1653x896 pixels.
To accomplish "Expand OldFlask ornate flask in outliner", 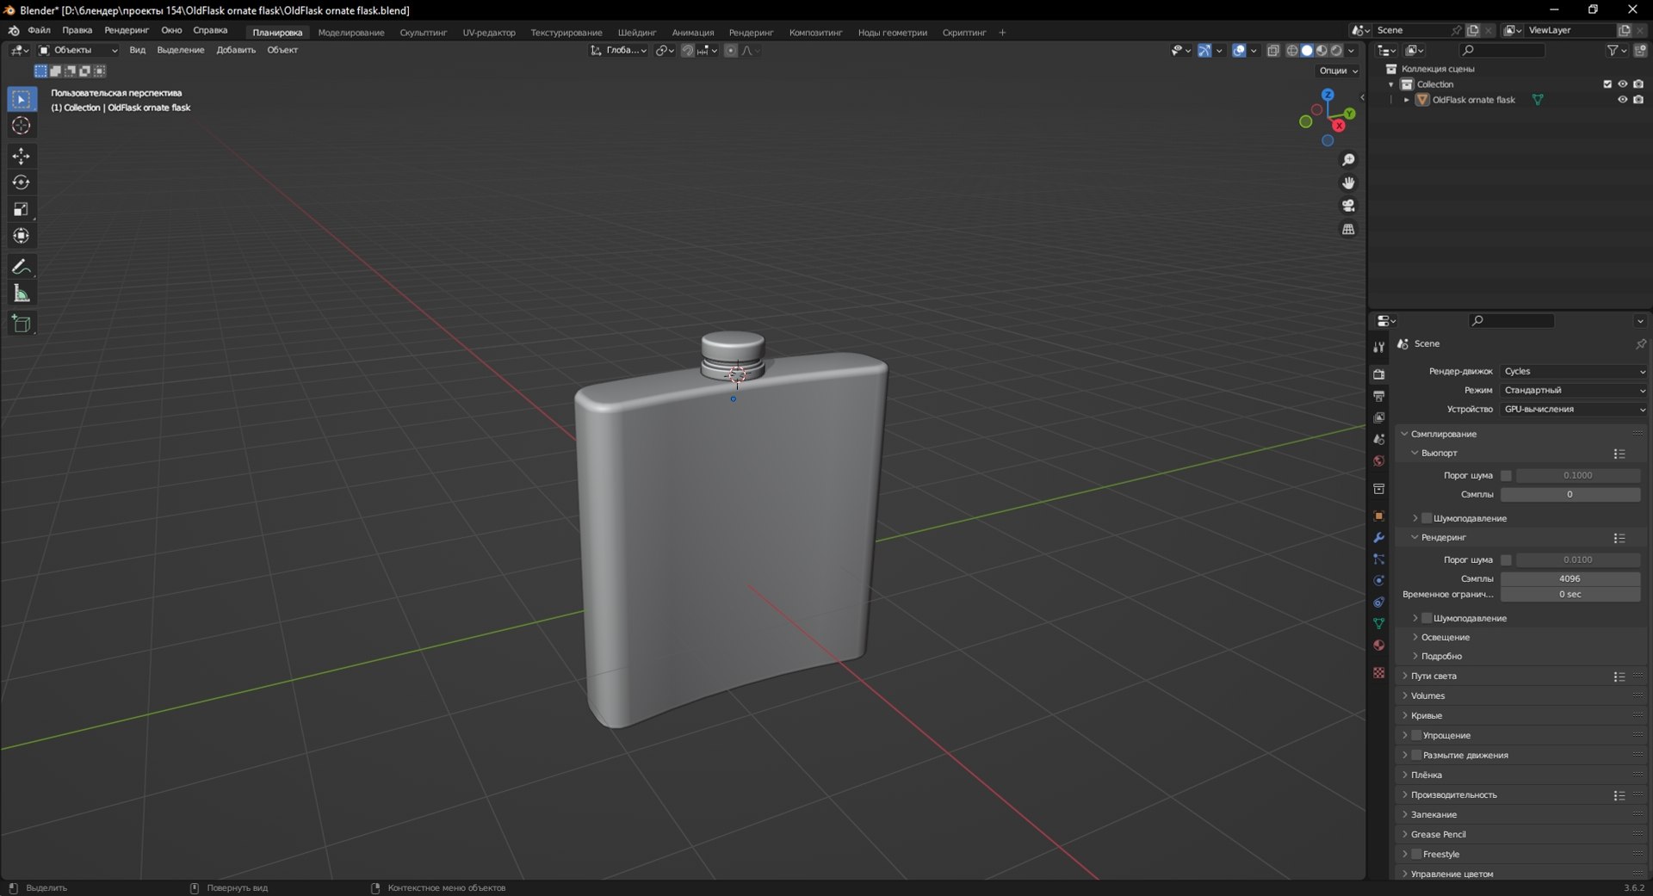I will [x=1407, y=100].
